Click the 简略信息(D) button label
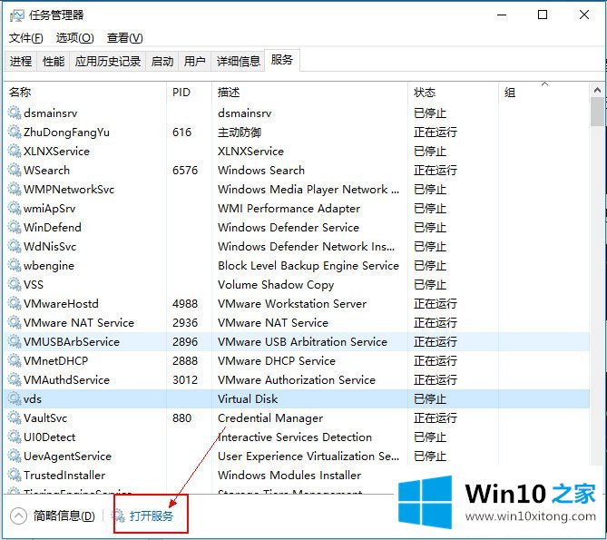Viewport: 607px width, 540px height. 64,515
